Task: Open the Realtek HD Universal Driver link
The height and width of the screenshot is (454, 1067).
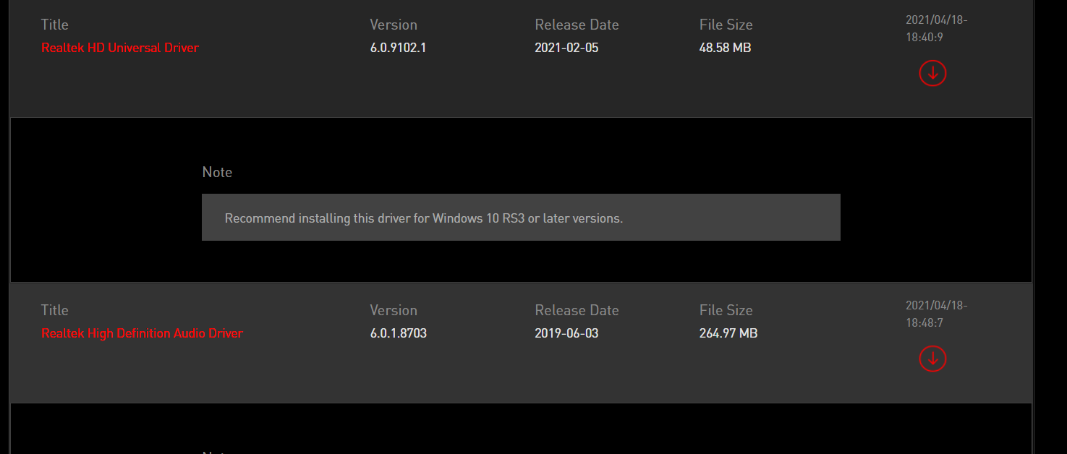Action: [x=120, y=48]
